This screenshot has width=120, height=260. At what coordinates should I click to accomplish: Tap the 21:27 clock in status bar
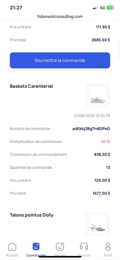pyautogui.click(x=16, y=7)
